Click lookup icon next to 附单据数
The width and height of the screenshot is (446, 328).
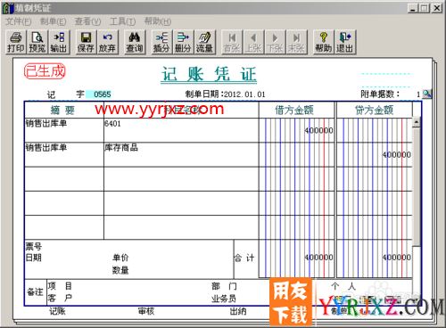pyautogui.click(x=427, y=94)
